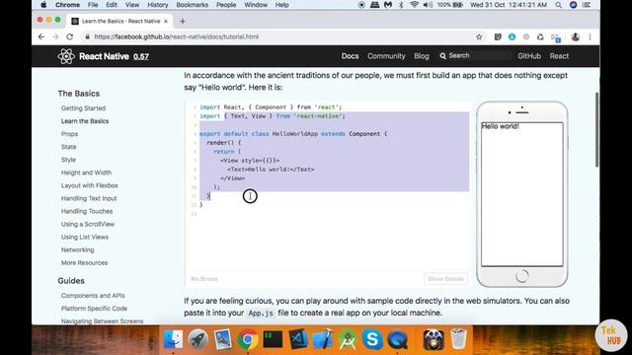Open Using a ScrollView page
This screenshot has width=632, height=355.
tap(88, 224)
